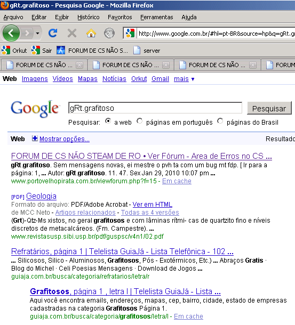This screenshot has width=295, height=325.
Task: Open the Ferramentas menu
Action: [x=156, y=17]
